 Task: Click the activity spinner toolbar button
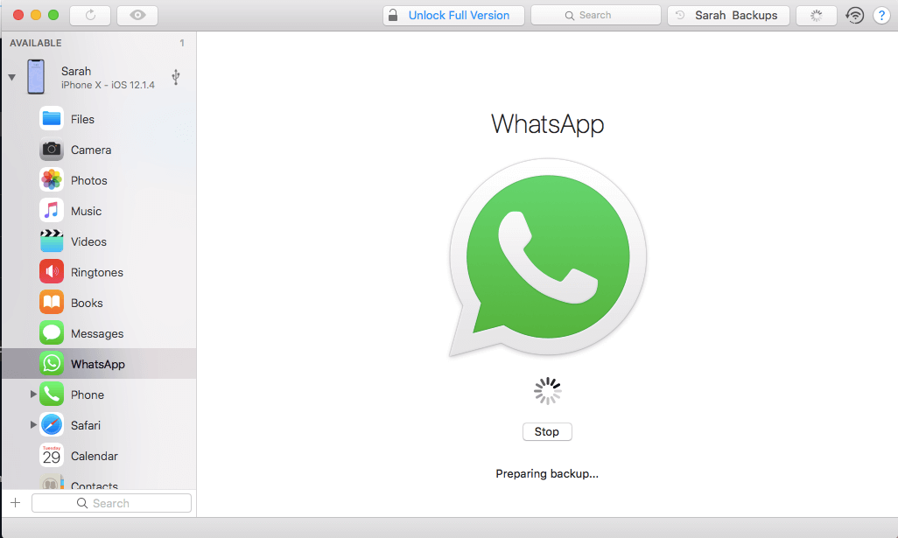[816, 16]
